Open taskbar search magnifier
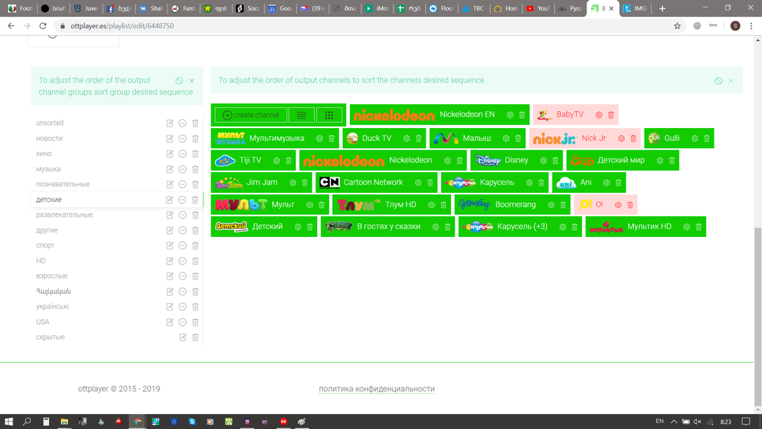The height and width of the screenshot is (429, 762). 28,422
